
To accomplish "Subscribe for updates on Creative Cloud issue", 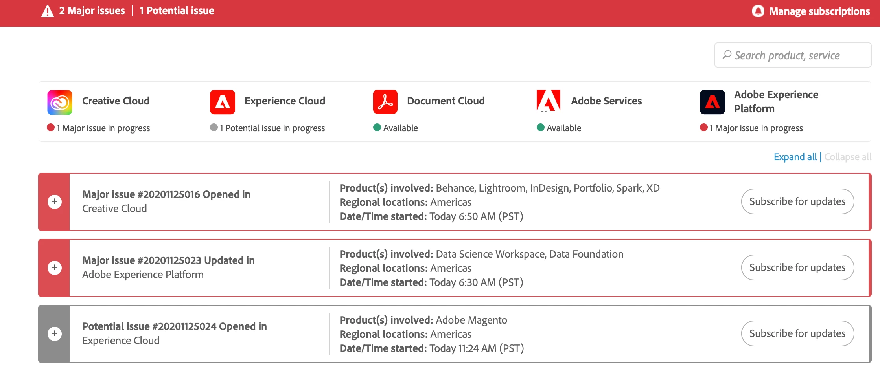I will pos(797,201).
